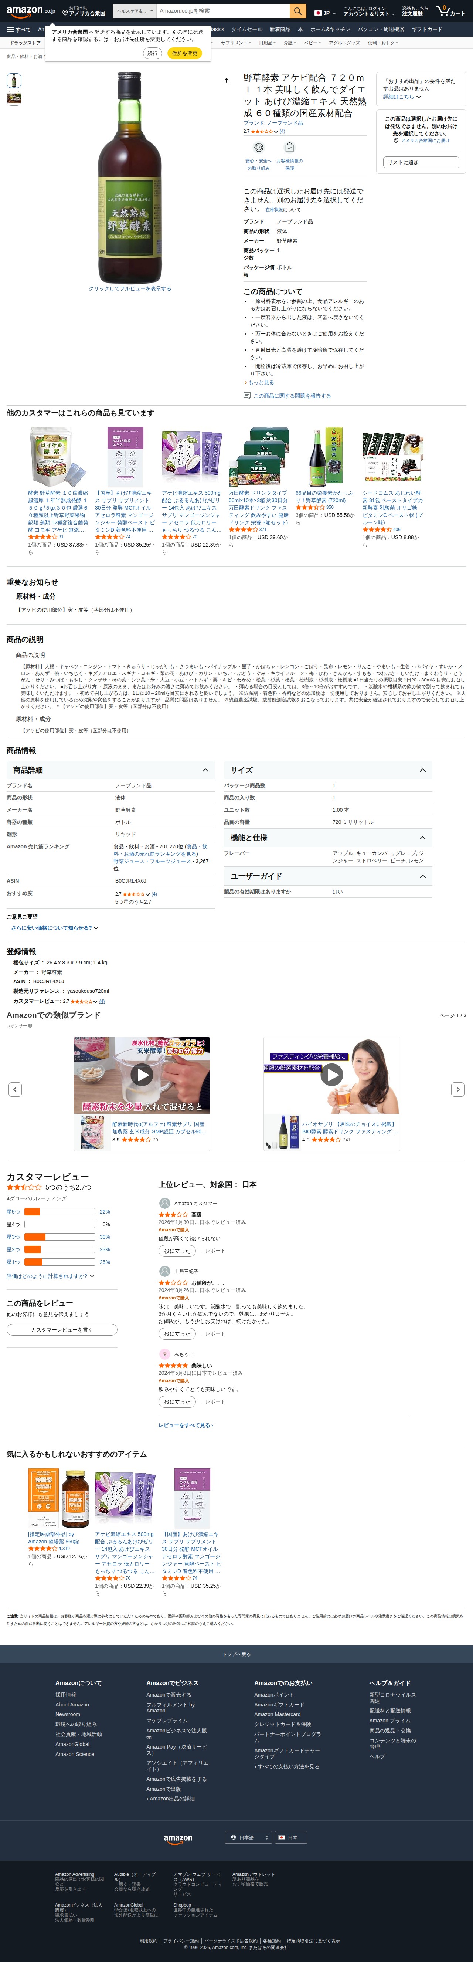Click 'クリックしてフルビューを表示する' link
This screenshot has width=473, height=1962.
tap(129, 289)
